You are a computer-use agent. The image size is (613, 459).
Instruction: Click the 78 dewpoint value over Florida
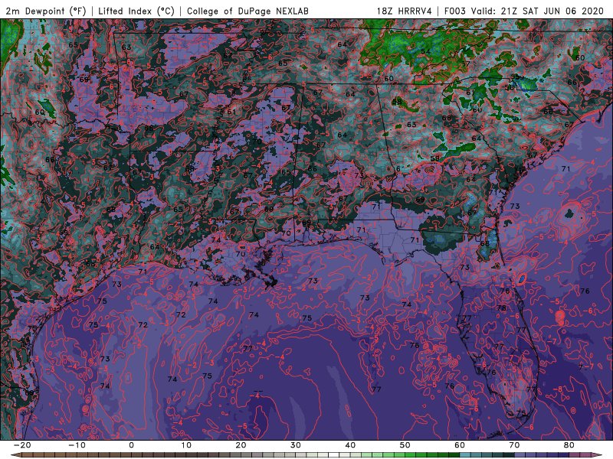(x=501, y=308)
